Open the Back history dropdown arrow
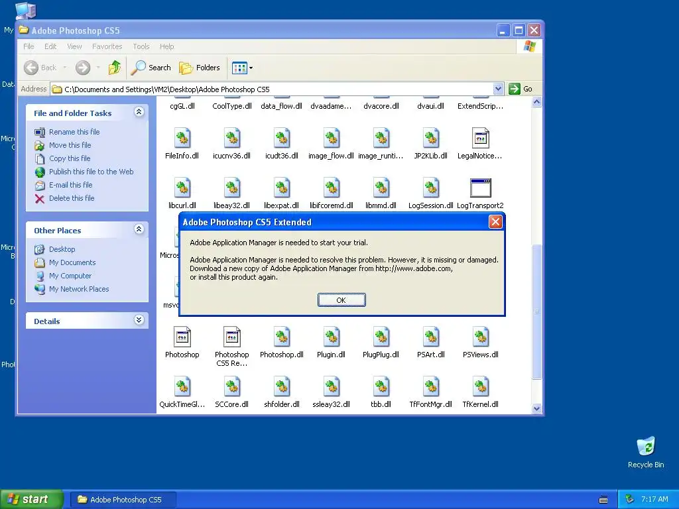Screen dimensions: 679x509 [x=64, y=68]
